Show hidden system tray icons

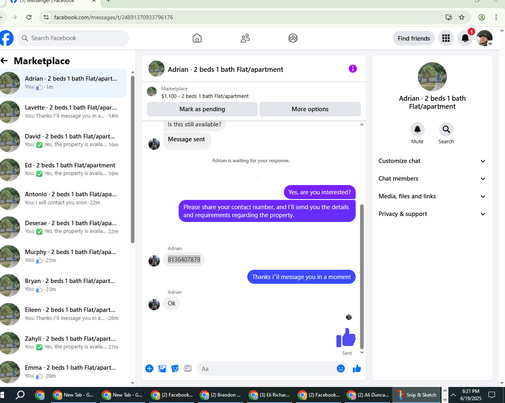(452, 395)
